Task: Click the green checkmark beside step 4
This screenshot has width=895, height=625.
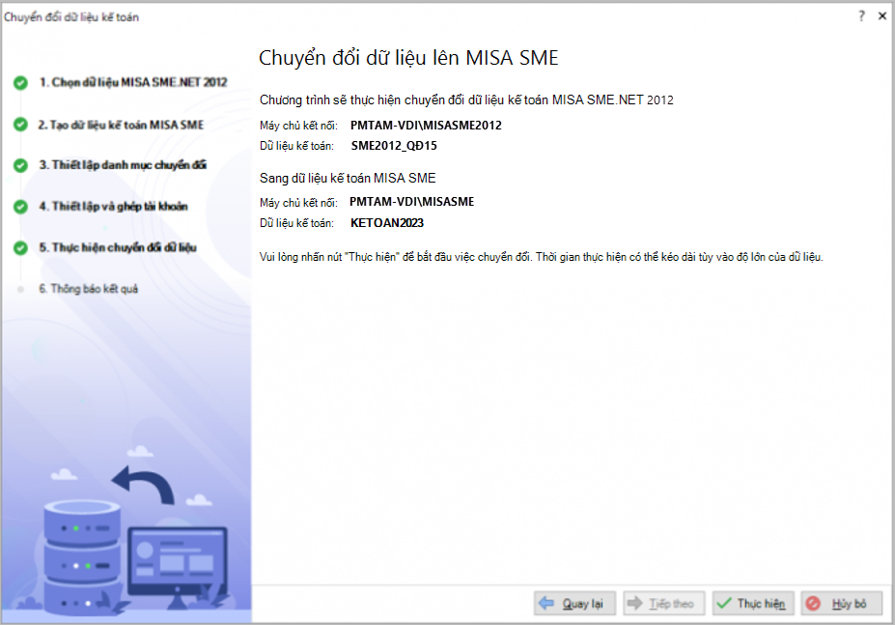Action: pos(20,207)
